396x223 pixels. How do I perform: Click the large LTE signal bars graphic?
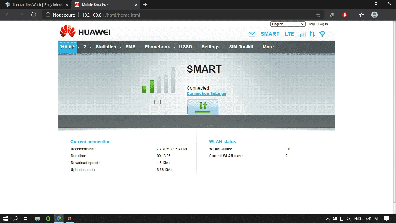(159, 80)
